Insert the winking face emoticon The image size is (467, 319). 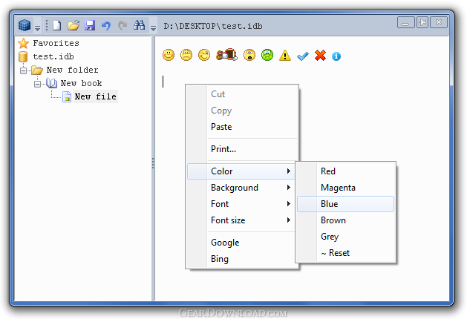click(204, 55)
